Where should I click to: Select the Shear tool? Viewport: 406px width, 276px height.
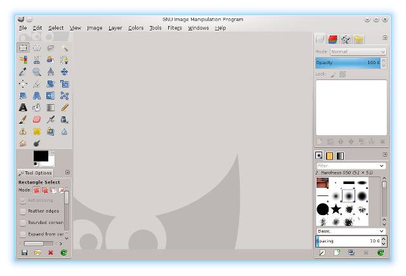tap(23, 96)
